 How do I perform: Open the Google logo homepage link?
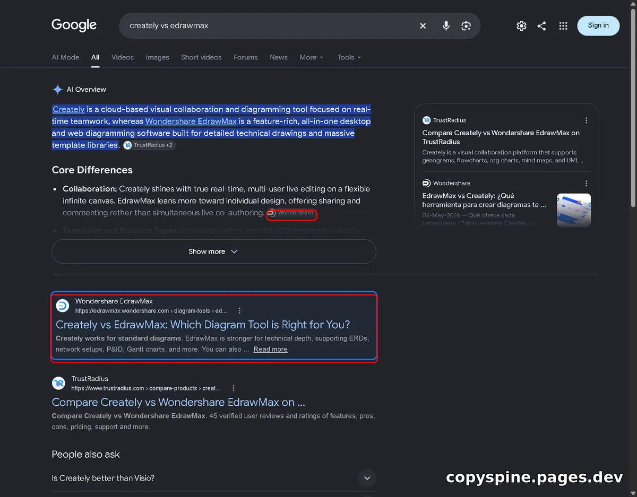[74, 25]
